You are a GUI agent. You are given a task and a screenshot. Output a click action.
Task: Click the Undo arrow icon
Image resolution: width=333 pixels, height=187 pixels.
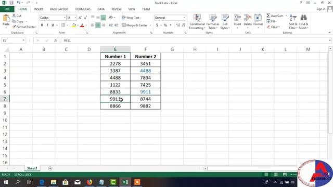click(x=19, y=3)
